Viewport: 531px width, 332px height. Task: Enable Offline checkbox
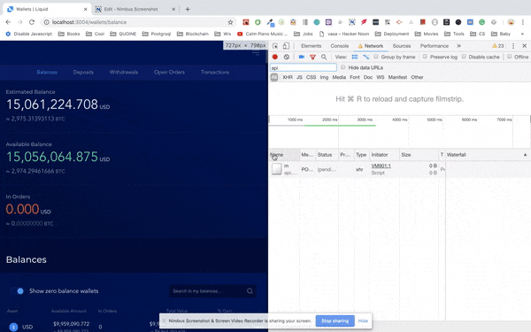[x=510, y=57]
